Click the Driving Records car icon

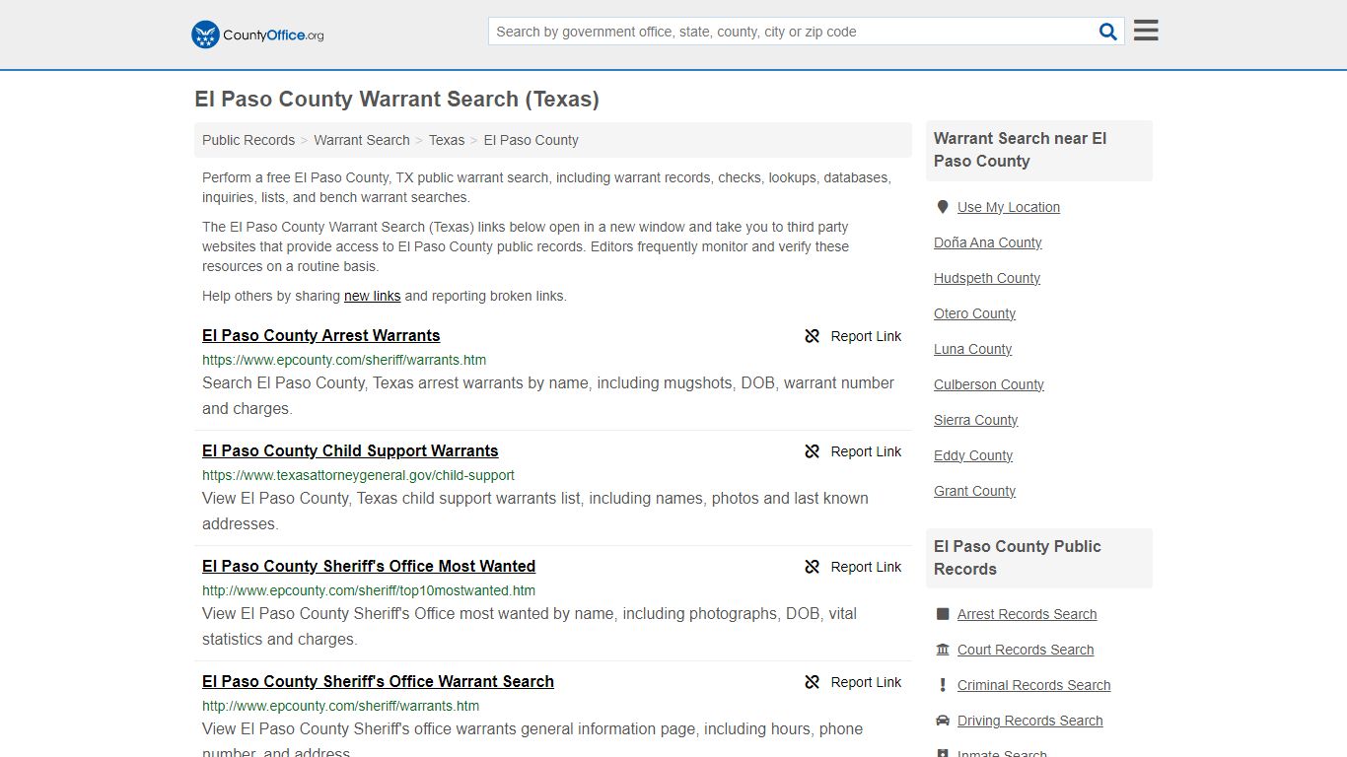pos(943,721)
